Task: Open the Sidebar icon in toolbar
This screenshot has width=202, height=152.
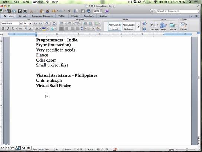Action: click(x=76, y=11)
